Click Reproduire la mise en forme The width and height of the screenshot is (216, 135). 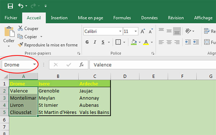pyautogui.click(x=48, y=45)
